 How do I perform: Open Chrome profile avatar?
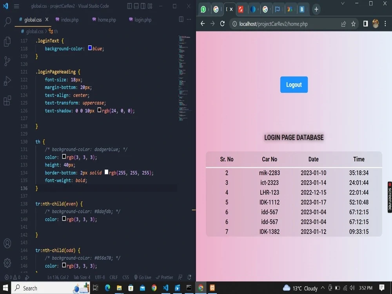[x=376, y=24]
